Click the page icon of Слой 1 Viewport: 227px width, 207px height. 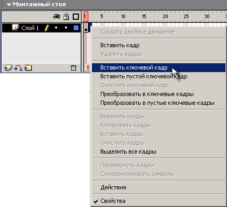coord(16,27)
